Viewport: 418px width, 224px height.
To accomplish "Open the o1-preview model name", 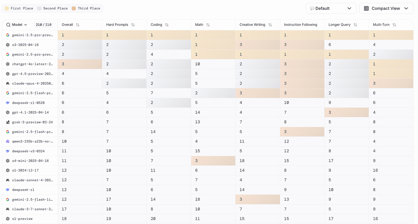I will click(22, 219).
